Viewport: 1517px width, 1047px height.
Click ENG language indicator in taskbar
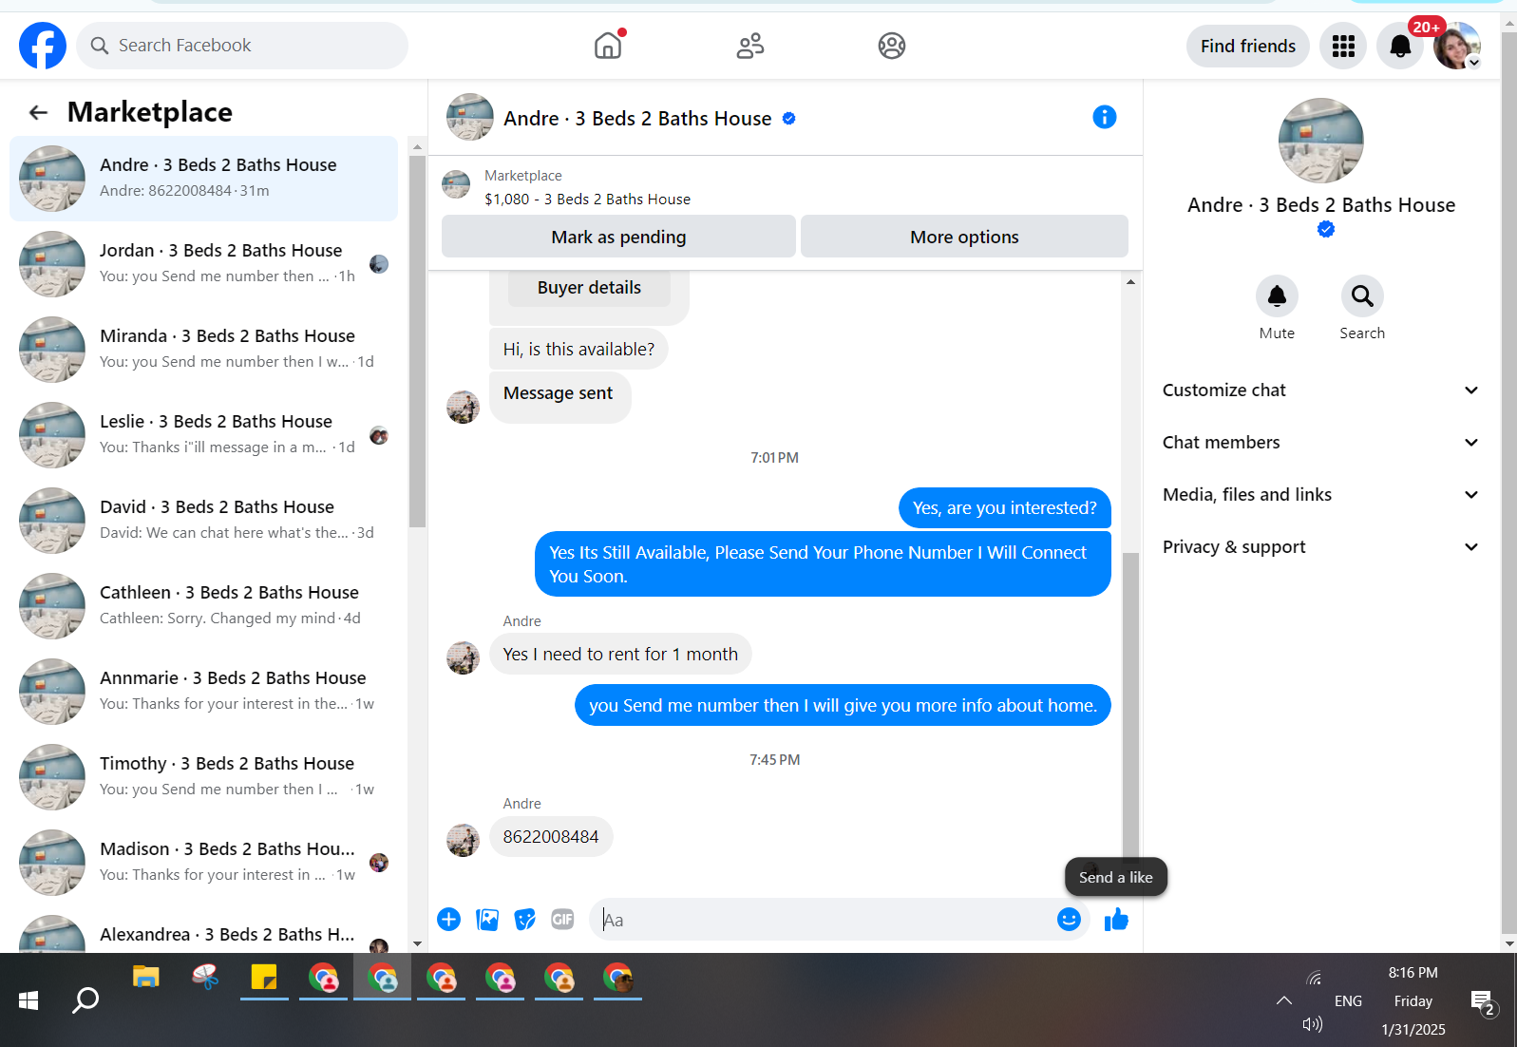(x=1348, y=1001)
